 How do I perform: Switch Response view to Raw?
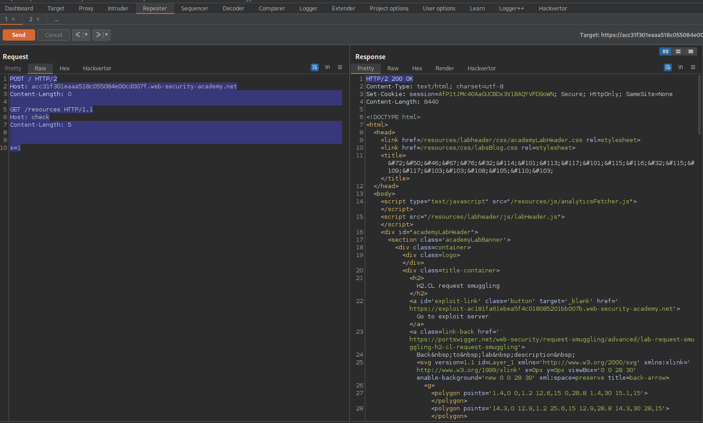(393, 68)
